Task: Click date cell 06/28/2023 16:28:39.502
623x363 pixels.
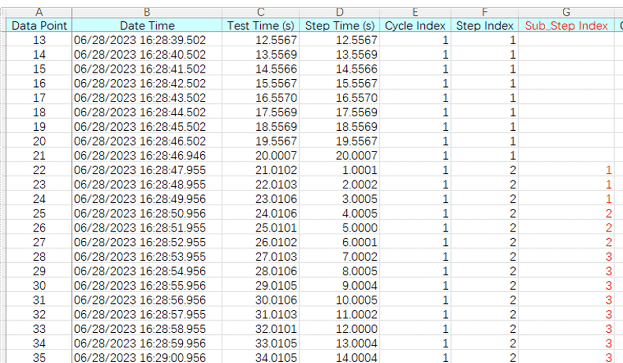Action: [140, 40]
